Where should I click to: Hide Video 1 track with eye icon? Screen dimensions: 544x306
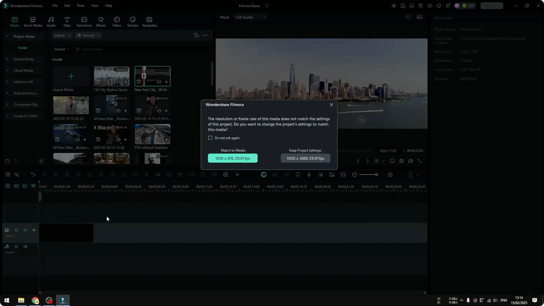[x=34, y=230]
